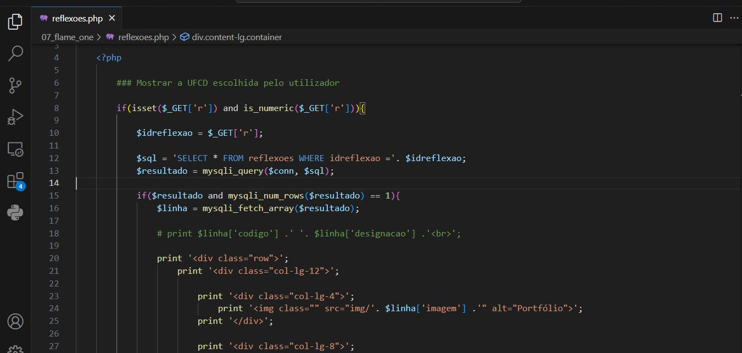
Task: Split the editor to the right
Action: 717,18
